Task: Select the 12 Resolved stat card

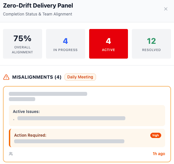Action: [x=152, y=44]
